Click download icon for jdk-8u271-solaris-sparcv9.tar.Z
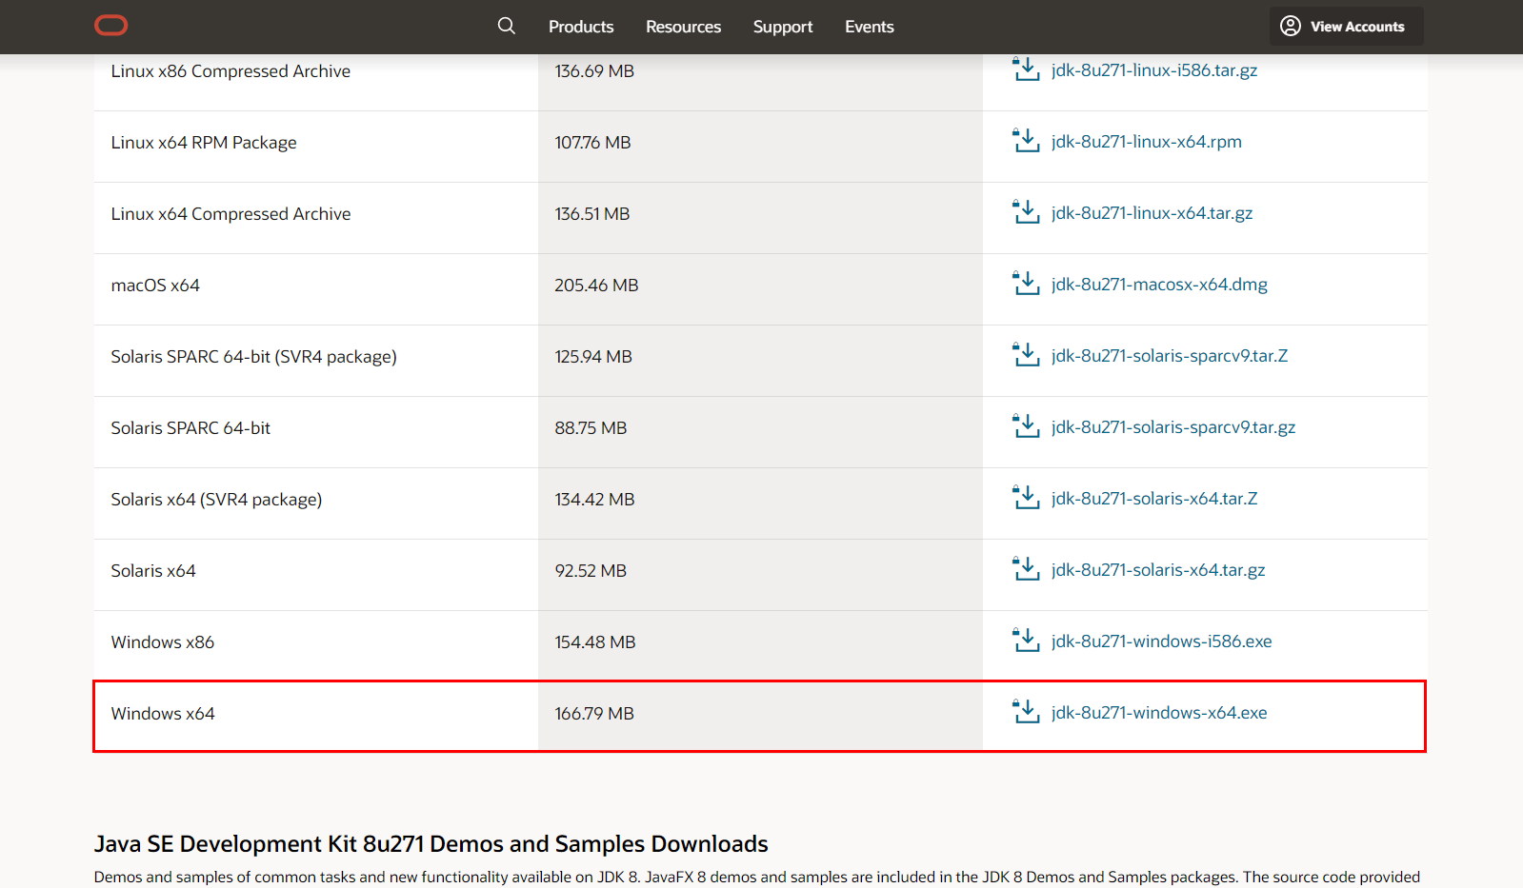1523x888 pixels. tap(1026, 354)
